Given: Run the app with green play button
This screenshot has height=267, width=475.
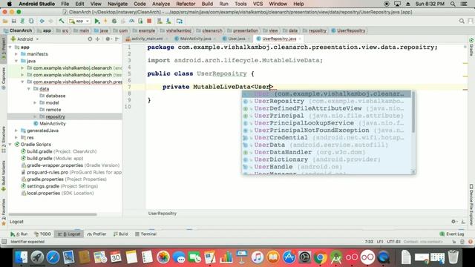Looking at the screenshot, I should pos(97,22).
